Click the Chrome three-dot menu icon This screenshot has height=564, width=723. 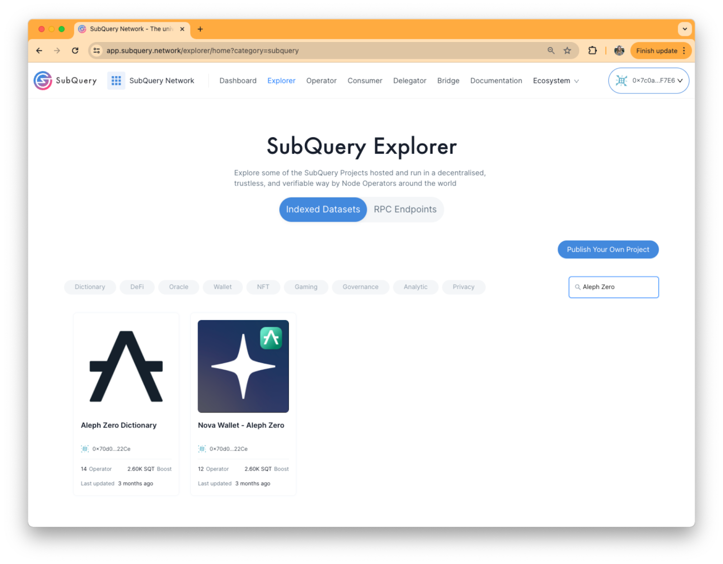pyautogui.click(x=684, y=51)
